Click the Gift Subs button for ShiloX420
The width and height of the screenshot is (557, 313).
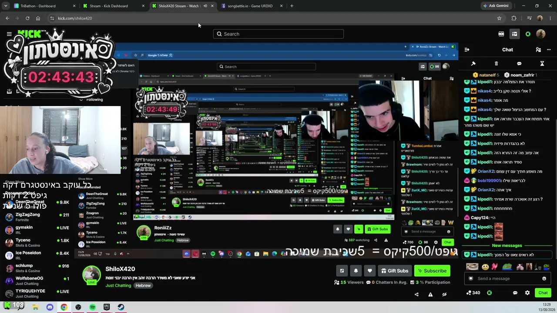395,271
